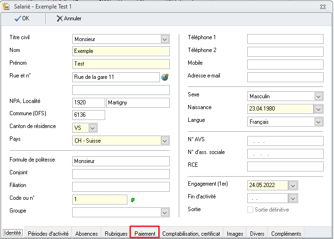Go to the Absences tab
This screenshot has height=239, width=334.
click(87, 233)
